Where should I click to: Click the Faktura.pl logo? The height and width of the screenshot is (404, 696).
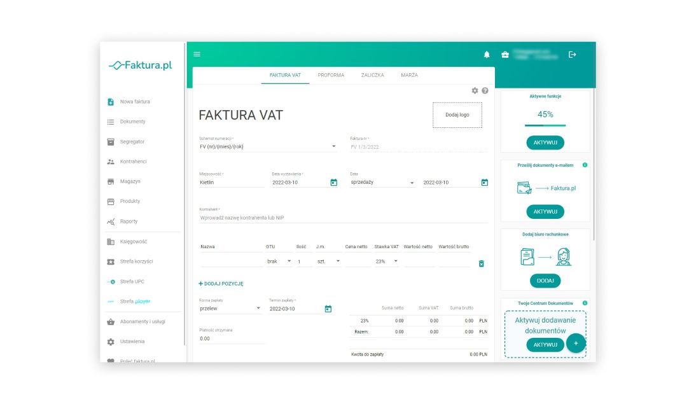tap(140, 66)
